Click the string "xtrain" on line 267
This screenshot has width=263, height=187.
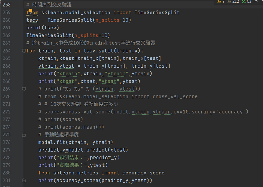point(68,73)
